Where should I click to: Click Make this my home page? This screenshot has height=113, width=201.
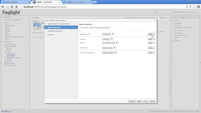coord(182,28)
